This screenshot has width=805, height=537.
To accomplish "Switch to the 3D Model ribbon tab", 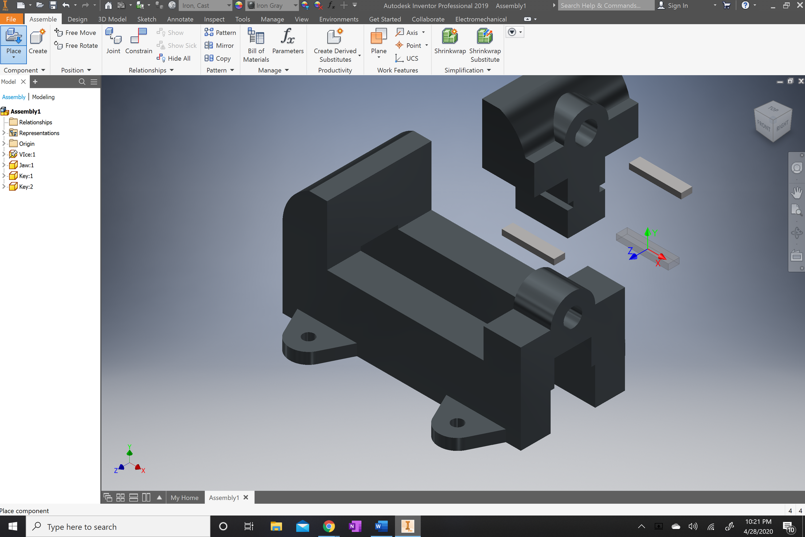I will [112, 19].
